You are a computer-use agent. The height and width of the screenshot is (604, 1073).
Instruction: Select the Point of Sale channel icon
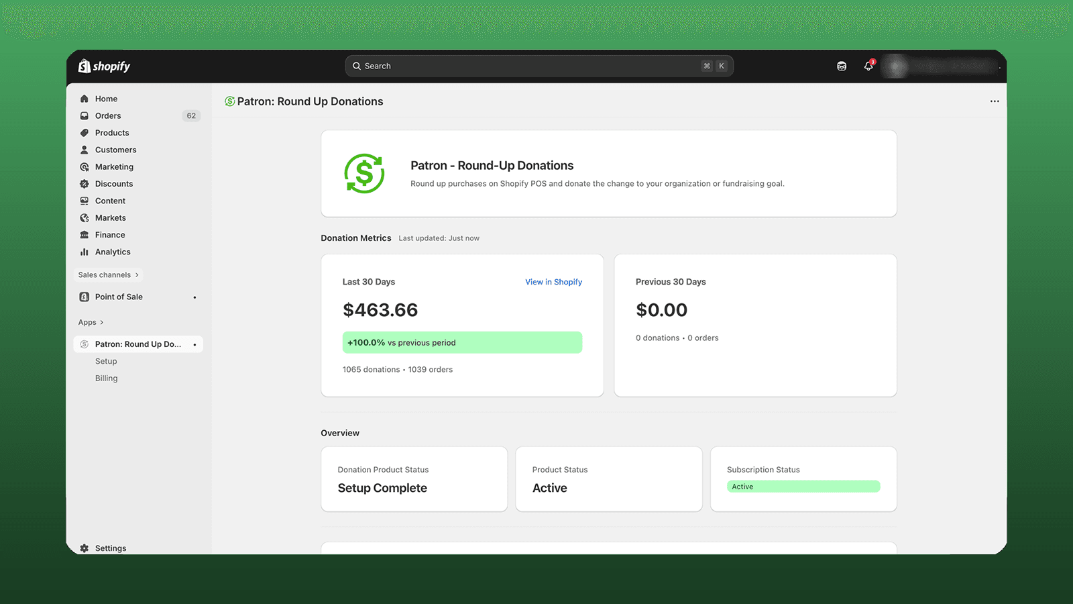(84, 296)
